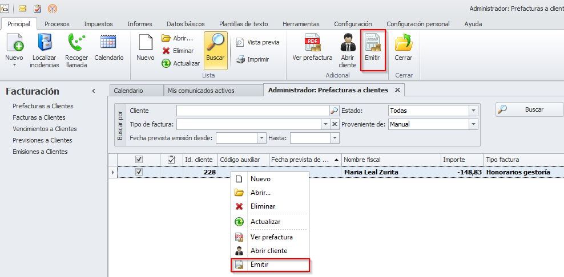Expand the dropdown arrow under the Nuevo ribbon button
Viewport: 564px width, 277px height.
point(14,65)
